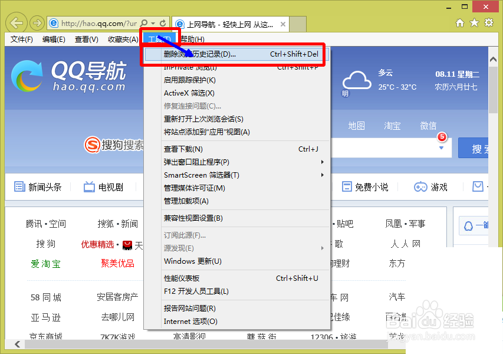
Task: Open the address bar dropdown arrow
Action: click(x=153, y=24)
